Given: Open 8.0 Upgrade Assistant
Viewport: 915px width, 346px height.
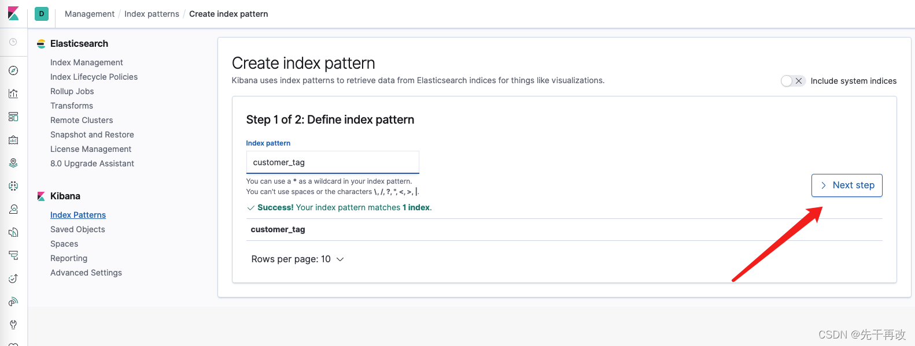Looking at the screenshot, I should click(92, 163).
